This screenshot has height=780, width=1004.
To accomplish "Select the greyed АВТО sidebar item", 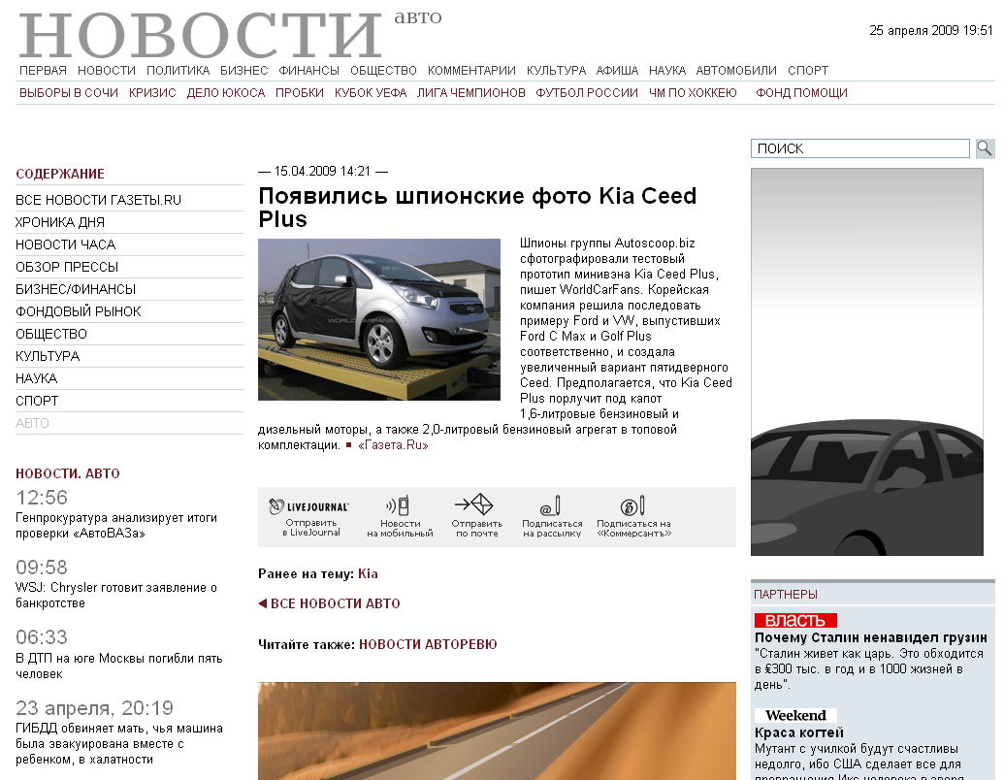I will click(x=32, y=423).
